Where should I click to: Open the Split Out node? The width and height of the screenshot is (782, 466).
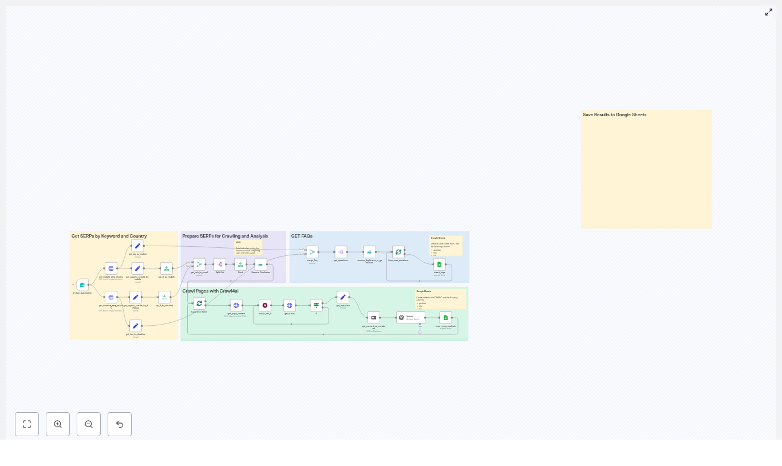click(x=220, y=264)
